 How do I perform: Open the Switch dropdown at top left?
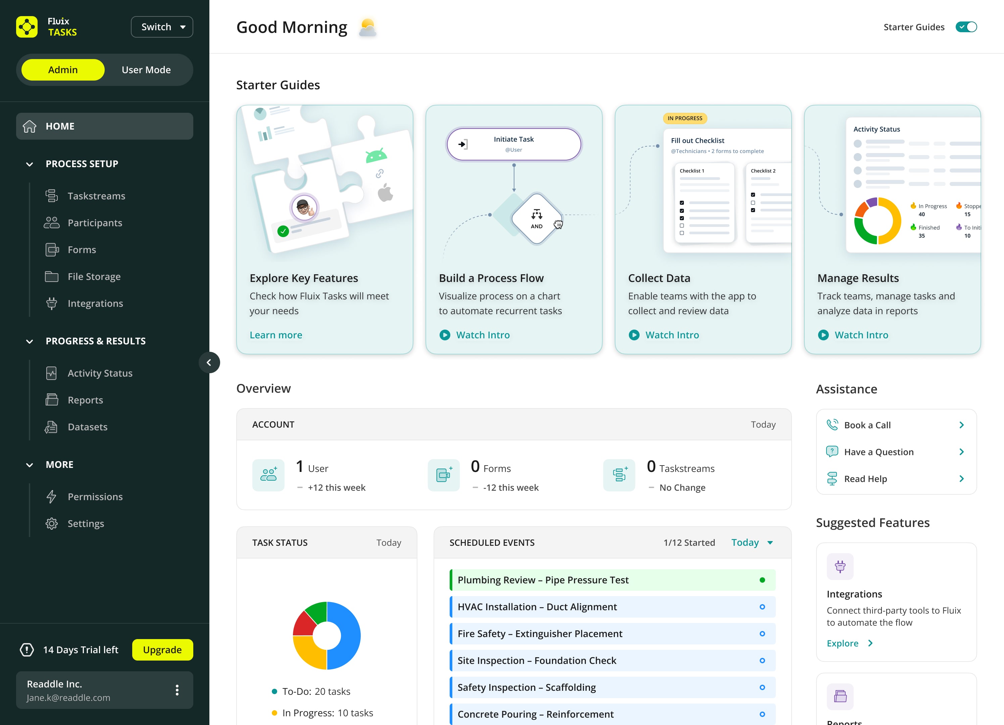162,27
